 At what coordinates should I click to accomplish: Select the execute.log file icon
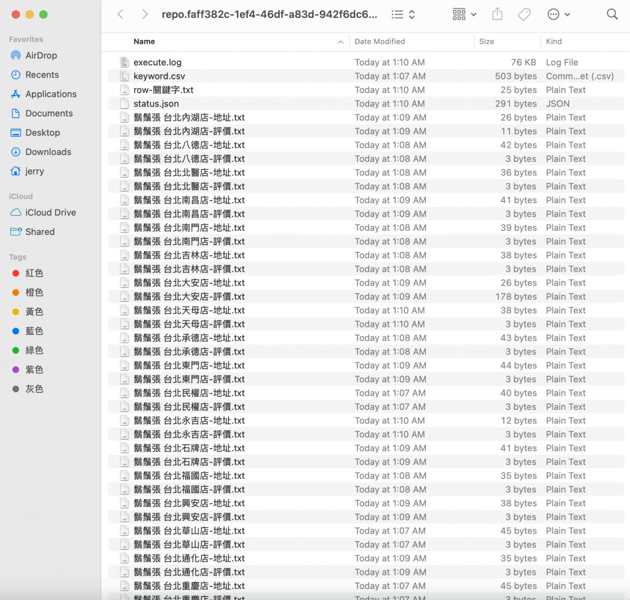(x=124, y=62)
